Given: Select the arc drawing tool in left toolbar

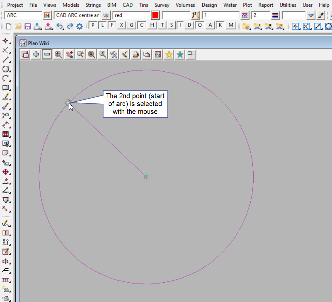Looking at the screenshot, I should click(x=5, y=79).
